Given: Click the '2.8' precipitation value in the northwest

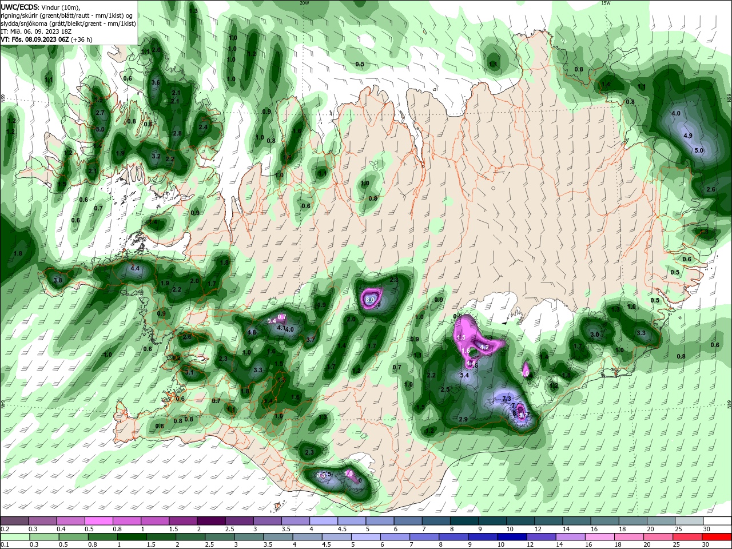Looking at the screenshot, I should pyautogui.click(x=177, y=133).
